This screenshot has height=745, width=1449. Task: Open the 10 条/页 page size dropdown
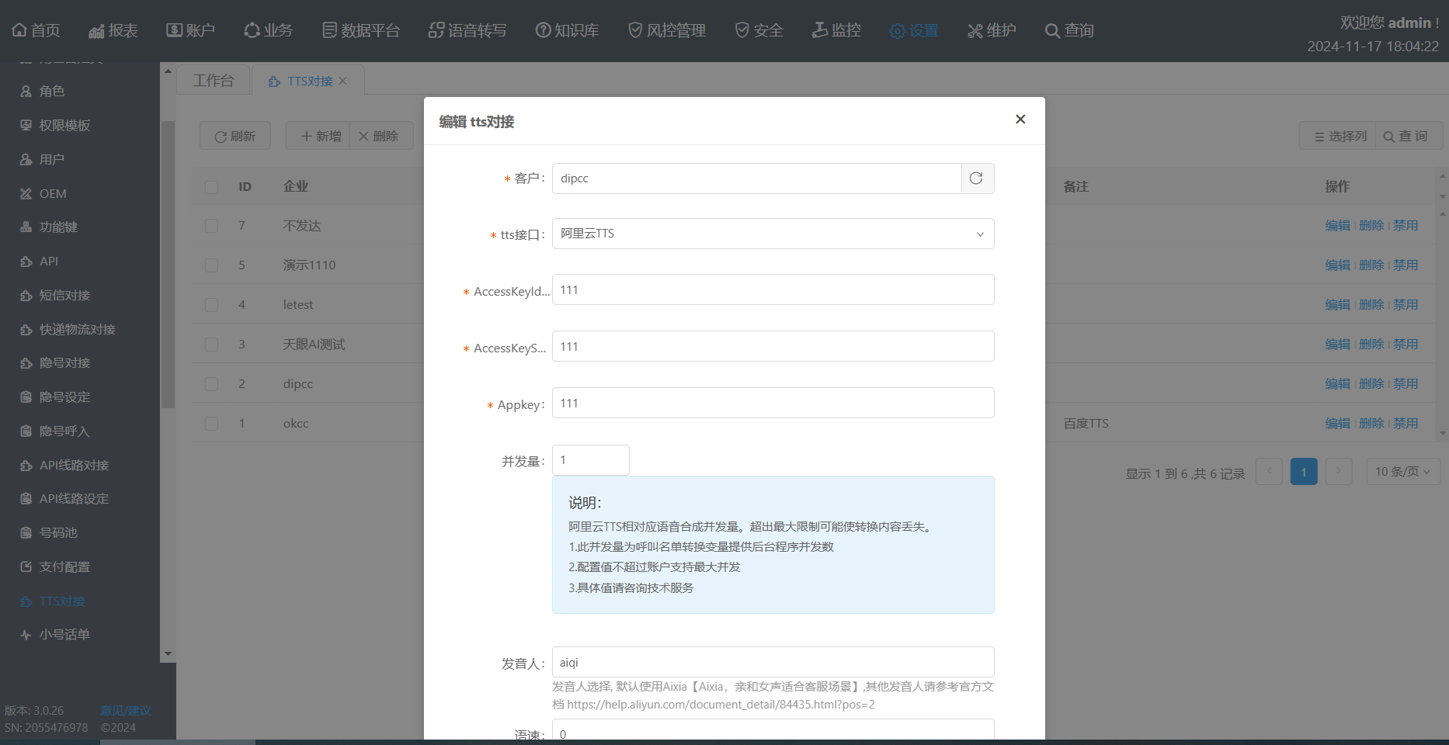[1402, 472]
